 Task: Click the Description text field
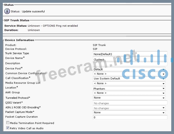(x=130, y=64)
